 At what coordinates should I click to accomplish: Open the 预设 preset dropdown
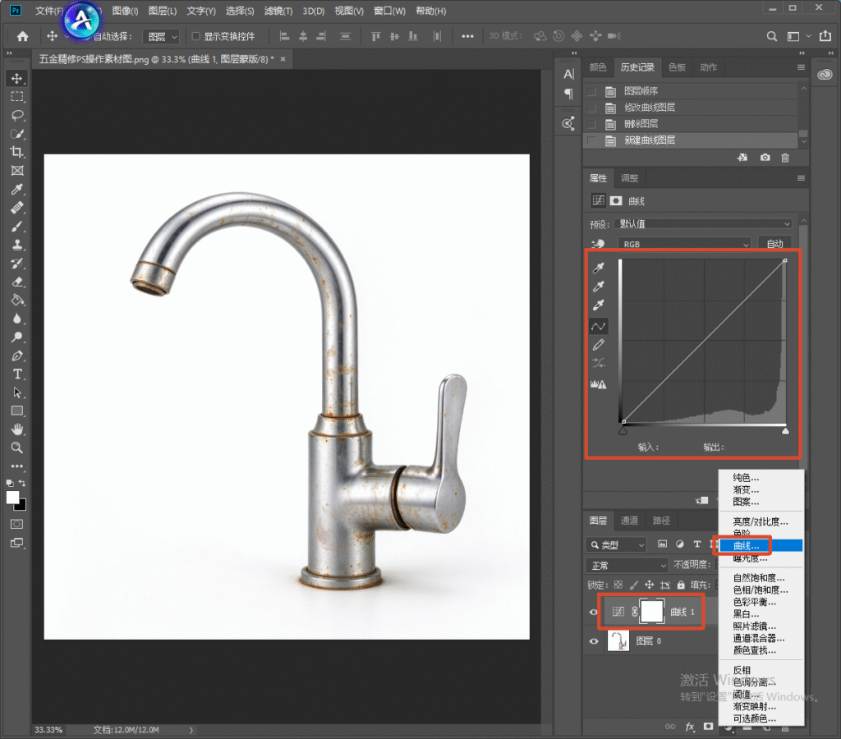tap(705, 223)
